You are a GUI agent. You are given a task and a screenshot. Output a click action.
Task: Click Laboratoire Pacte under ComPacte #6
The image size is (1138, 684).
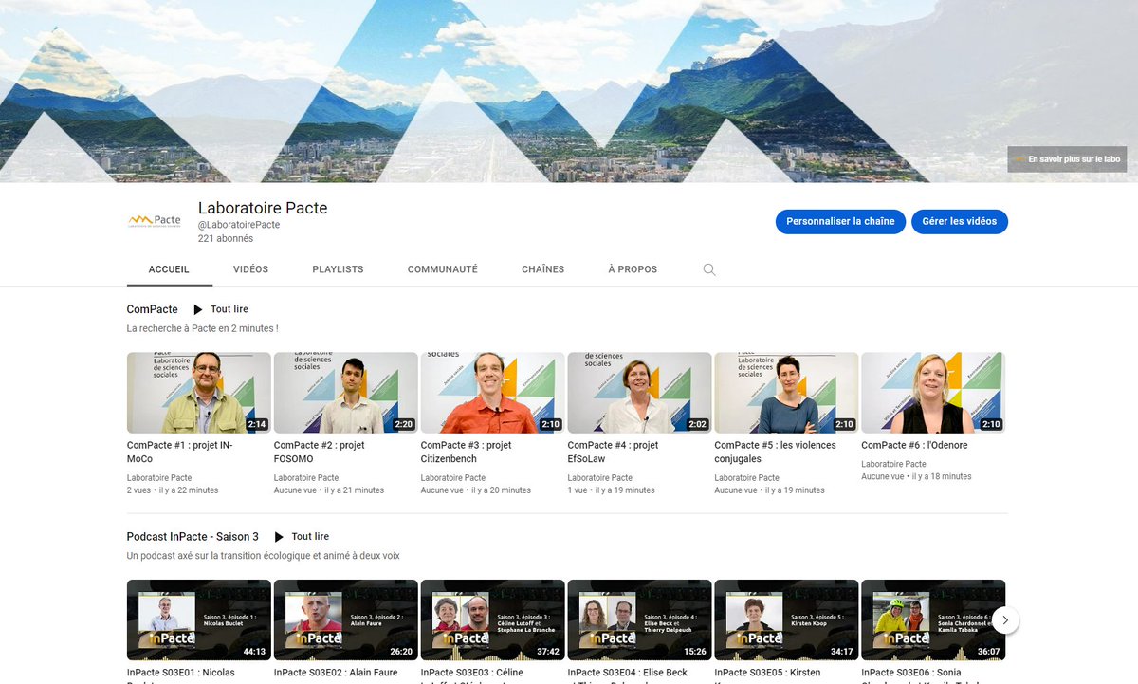click(893, 464)
